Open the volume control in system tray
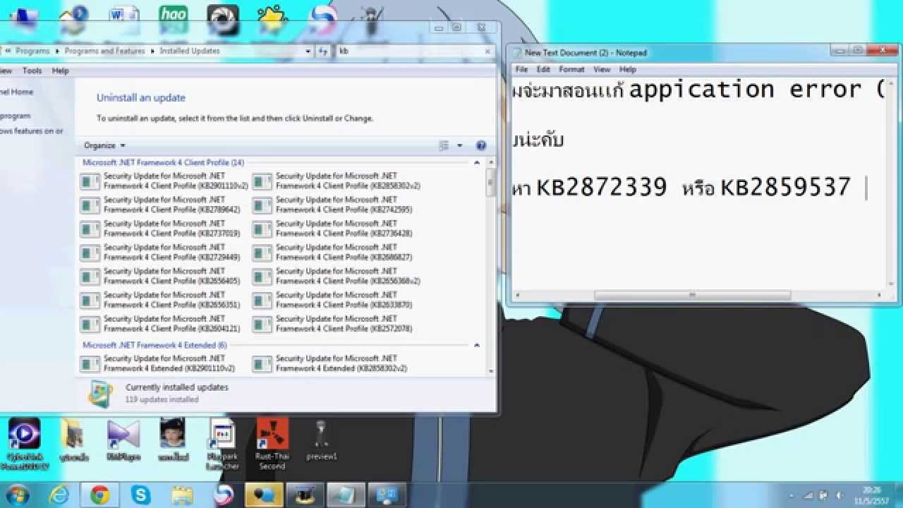Image resolution: width=903 pixels, height=508 pixels. (x=840, y=495)
